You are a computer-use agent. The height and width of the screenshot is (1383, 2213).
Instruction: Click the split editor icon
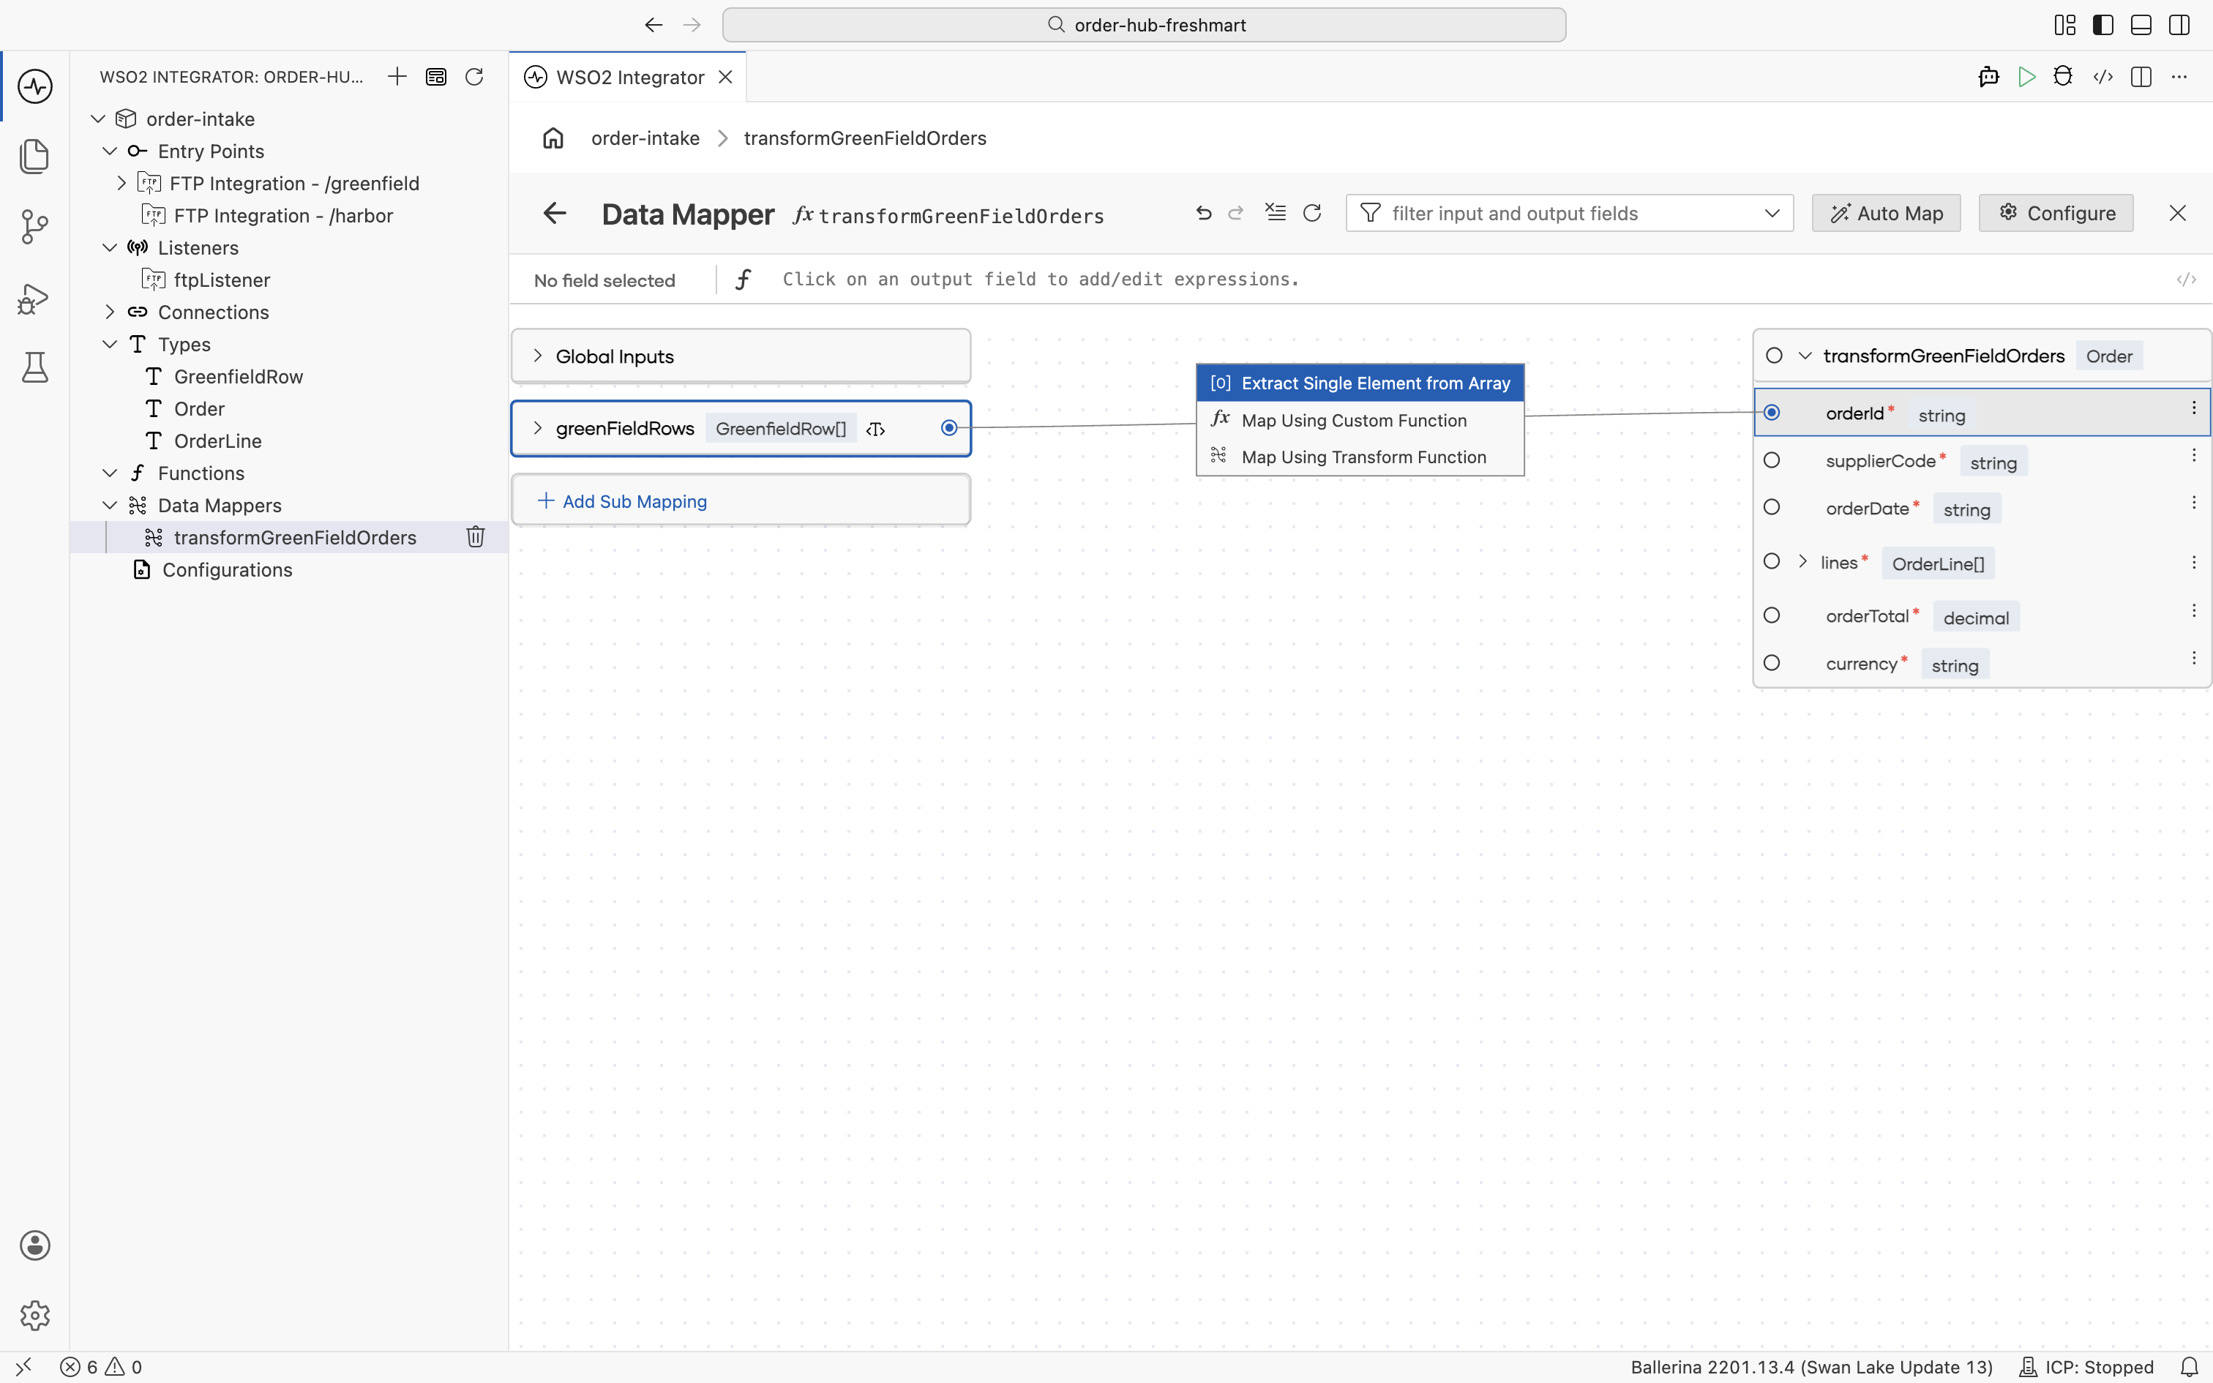coord(2141,77)
